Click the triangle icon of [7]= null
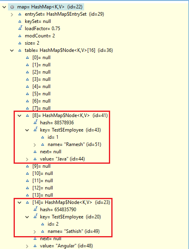The height and width of the screenshot is (249, 189). [x=28, y=108]
